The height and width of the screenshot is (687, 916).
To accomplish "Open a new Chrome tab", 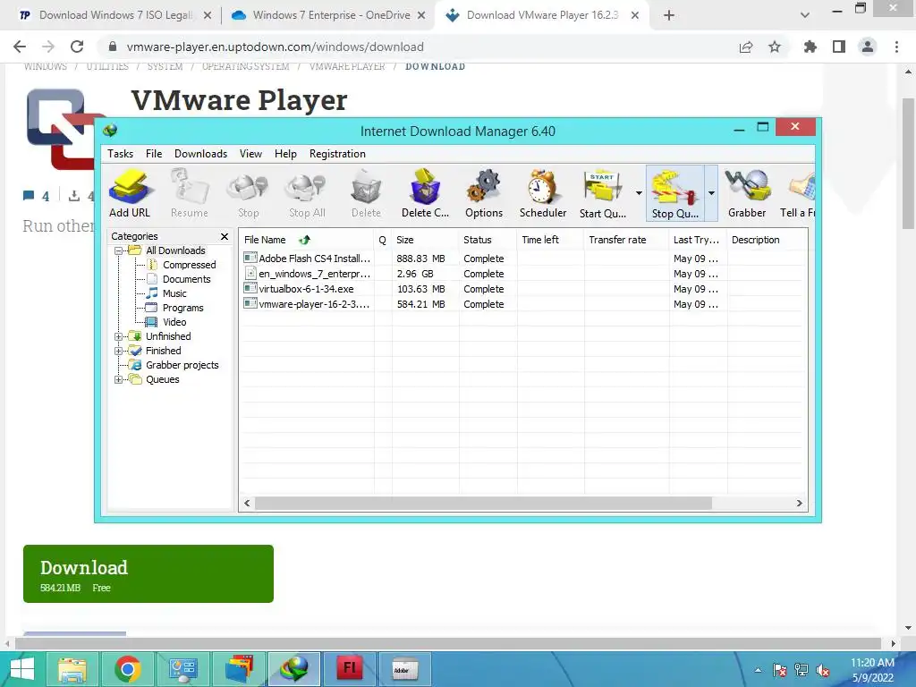I will pyautogui.click(x=669, y=15).
